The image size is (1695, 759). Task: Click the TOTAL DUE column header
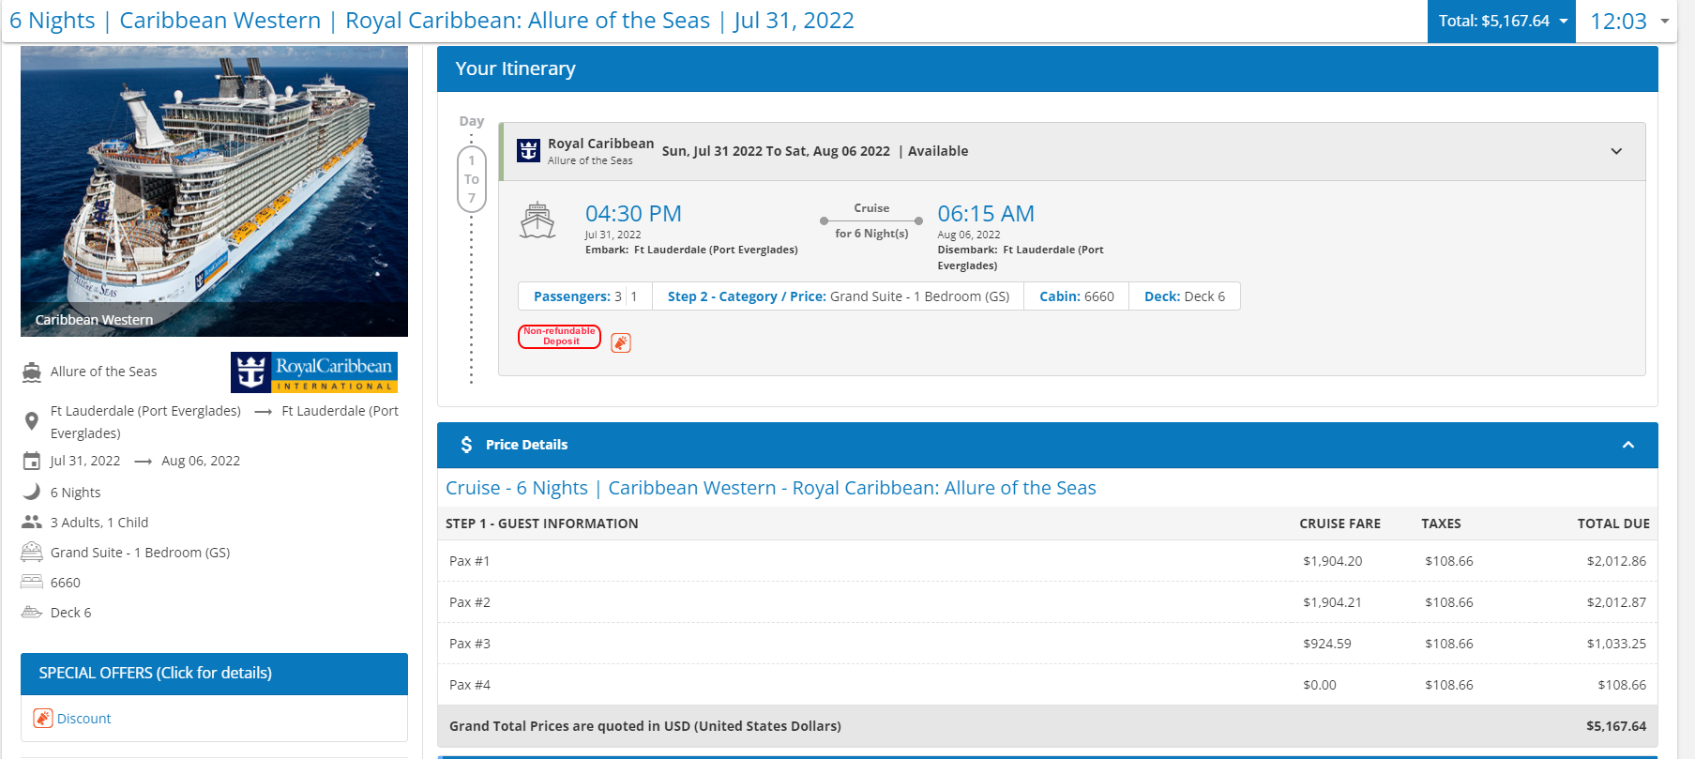[x=1613, y=524]
